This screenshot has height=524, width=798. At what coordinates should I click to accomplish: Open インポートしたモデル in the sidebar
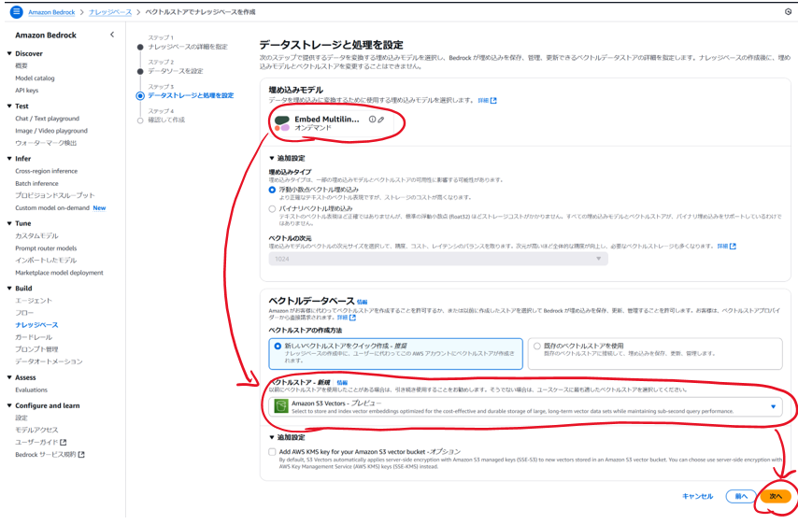pos(46,260)
